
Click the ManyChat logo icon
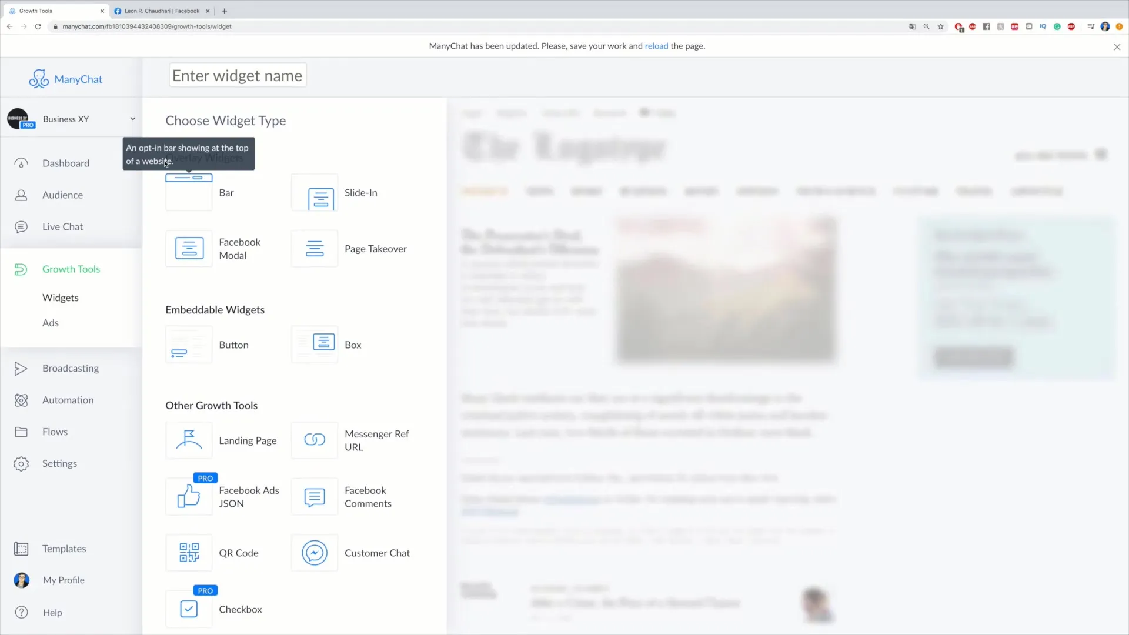39,78
